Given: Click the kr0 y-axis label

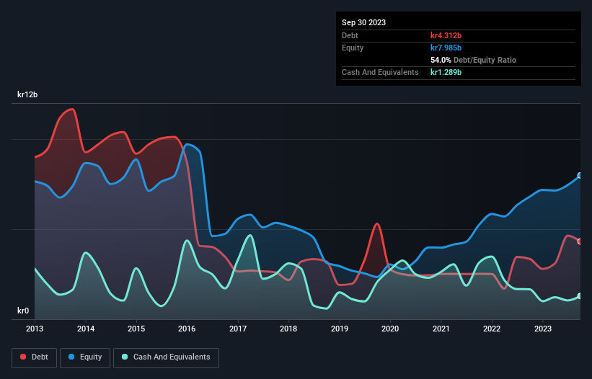Looking at the screenshot, I should (23, 311).
